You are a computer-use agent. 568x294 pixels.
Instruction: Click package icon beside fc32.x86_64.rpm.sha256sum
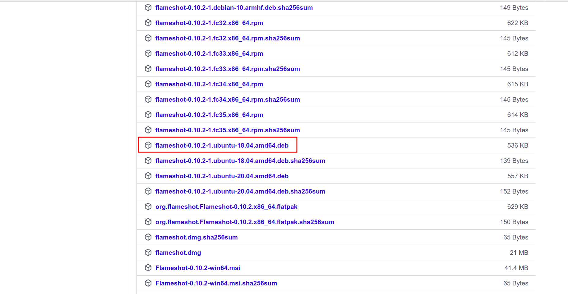148,38
